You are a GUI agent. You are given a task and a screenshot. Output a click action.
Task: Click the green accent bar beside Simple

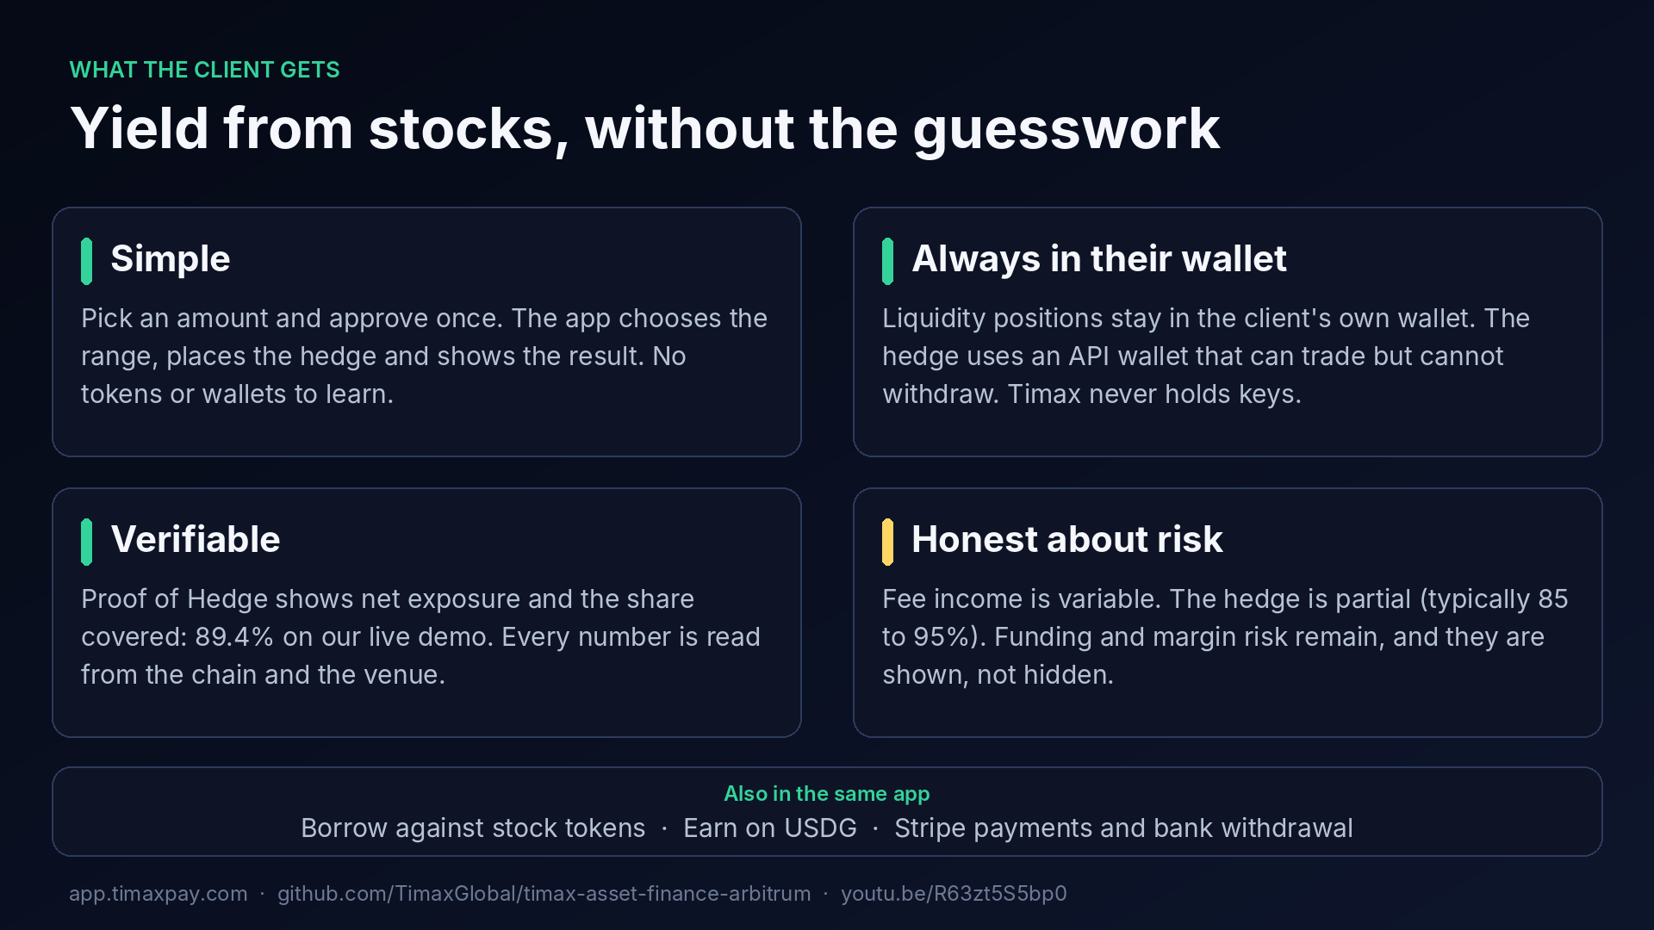pyautogui.click(x=86, y=261)
